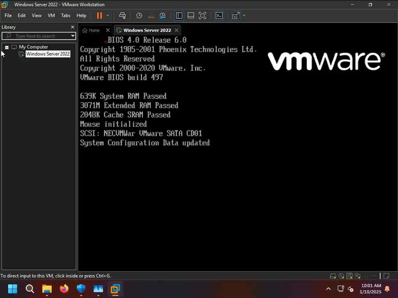
Task: Click Revert to snapshot toolbar icon
Action: (x=151, y=16)
